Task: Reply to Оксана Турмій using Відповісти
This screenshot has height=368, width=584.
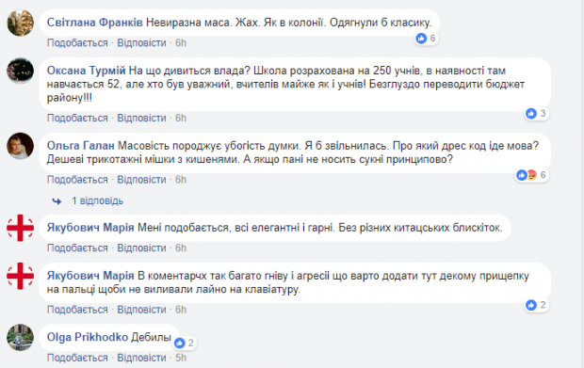Action: click(141, 118)
